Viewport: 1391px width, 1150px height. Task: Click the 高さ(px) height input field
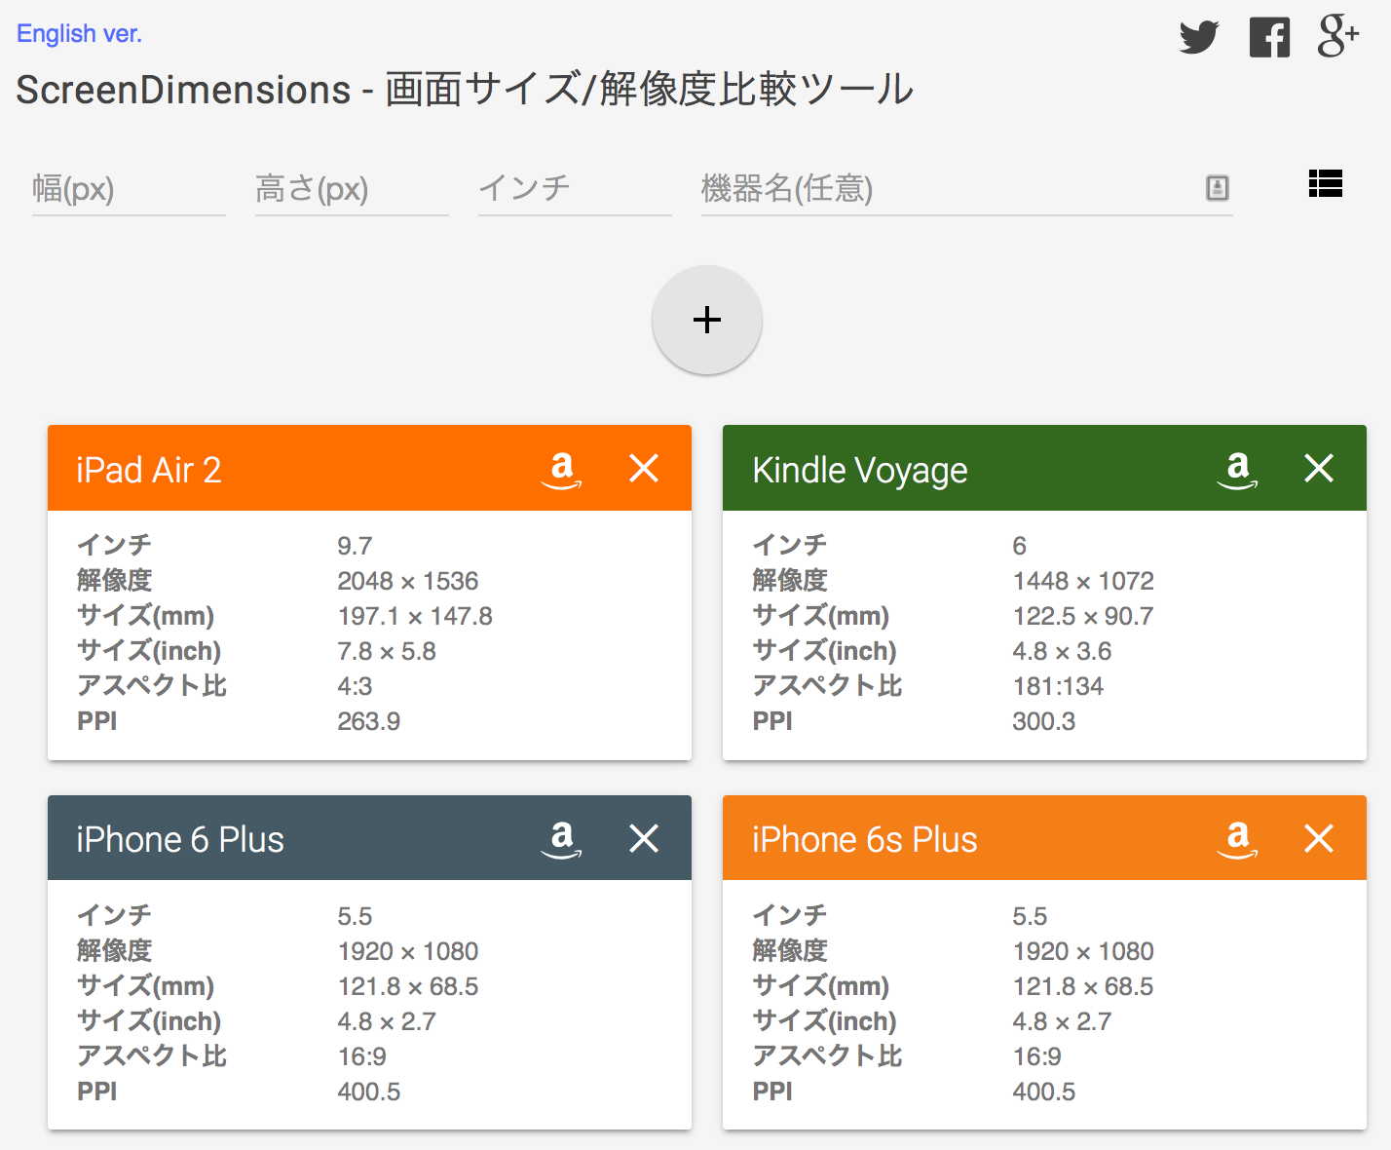351,190
